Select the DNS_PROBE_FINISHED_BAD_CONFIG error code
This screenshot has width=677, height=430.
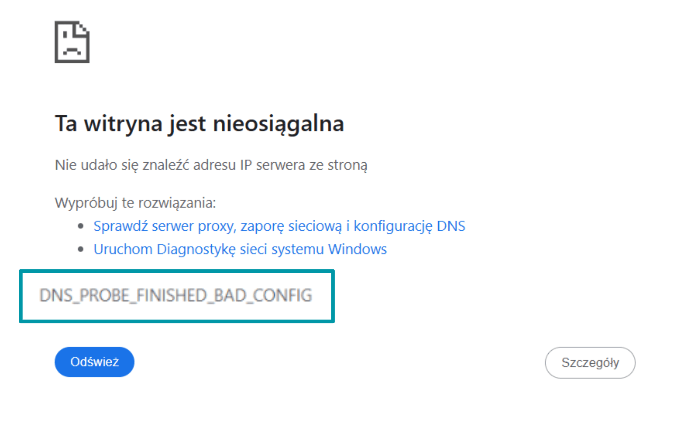[176, 295]
